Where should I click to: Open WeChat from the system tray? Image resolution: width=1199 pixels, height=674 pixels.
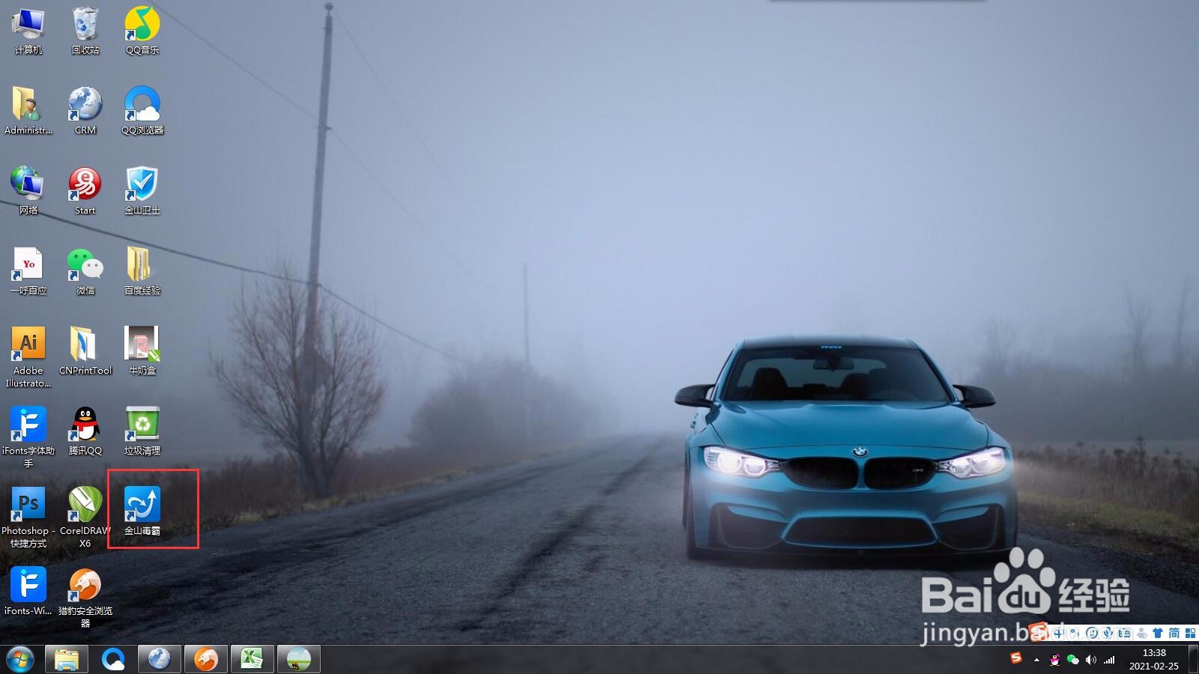[1073, 660]
